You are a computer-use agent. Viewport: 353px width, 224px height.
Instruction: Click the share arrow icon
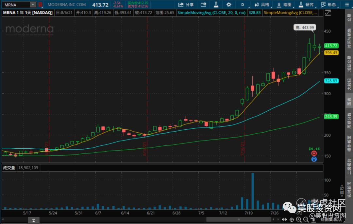click(x=181, y=5)
